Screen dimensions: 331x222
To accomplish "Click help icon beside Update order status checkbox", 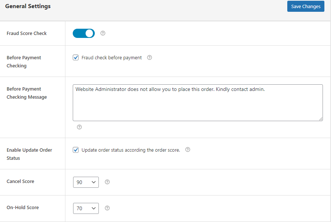I will [x=188, y=150].
